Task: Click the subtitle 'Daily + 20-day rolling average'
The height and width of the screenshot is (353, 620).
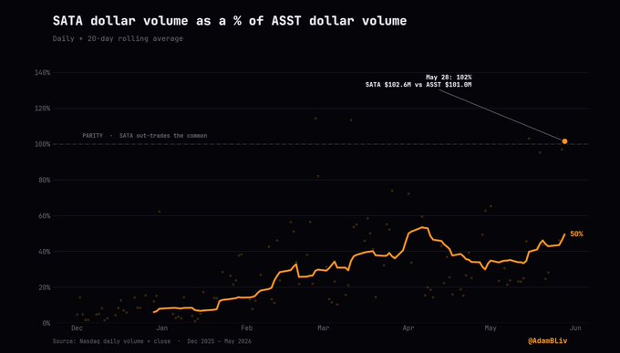Action: (118, 39)
